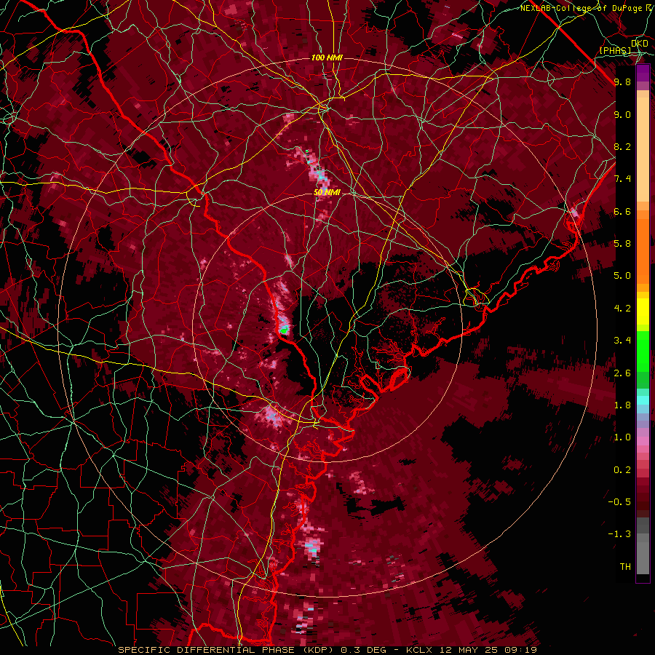The image size is (655, 655).
Task: Click the -1.3 scale value
Action: click(x=619, y=534)
